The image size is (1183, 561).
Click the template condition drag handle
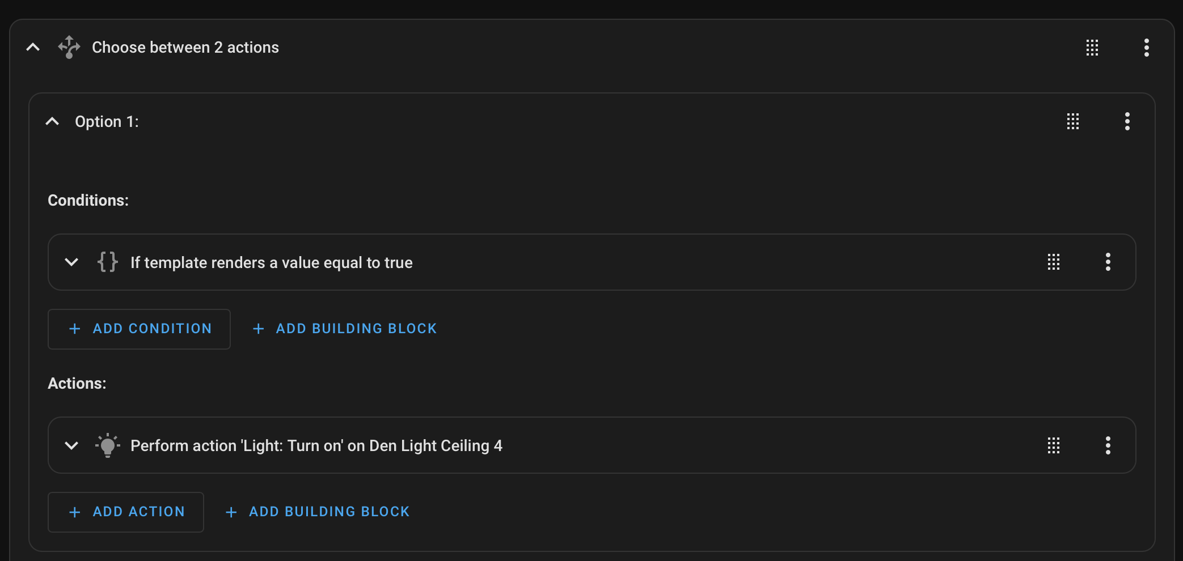coord(1054,262)
